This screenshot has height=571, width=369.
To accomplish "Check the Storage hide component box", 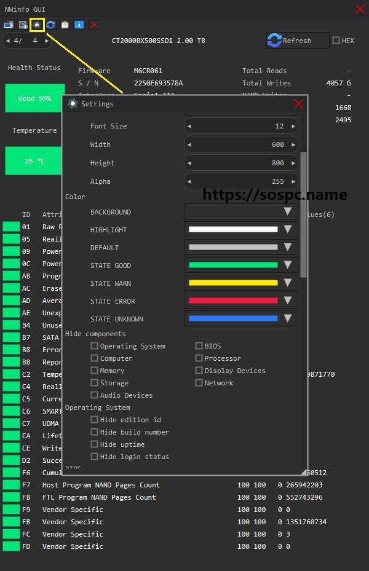I will (95, 383).
